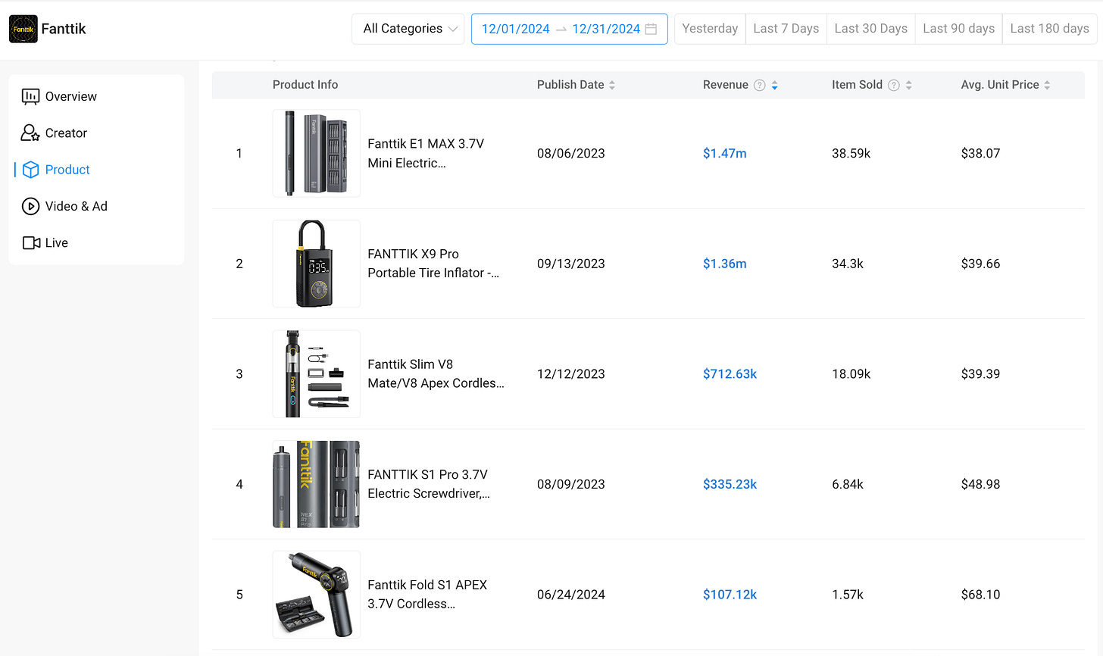Click the 38.59k items sold cell
This screenshot has height=656, width=1103.
(x=851, y=153)
